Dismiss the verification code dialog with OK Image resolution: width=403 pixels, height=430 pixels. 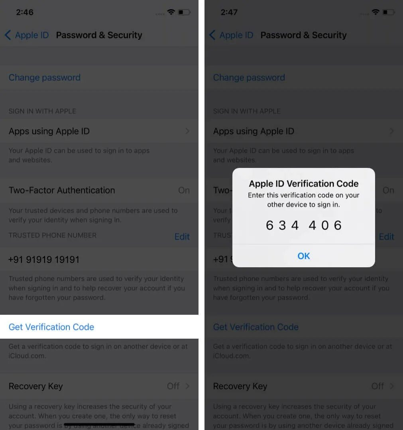click(304, 256)
